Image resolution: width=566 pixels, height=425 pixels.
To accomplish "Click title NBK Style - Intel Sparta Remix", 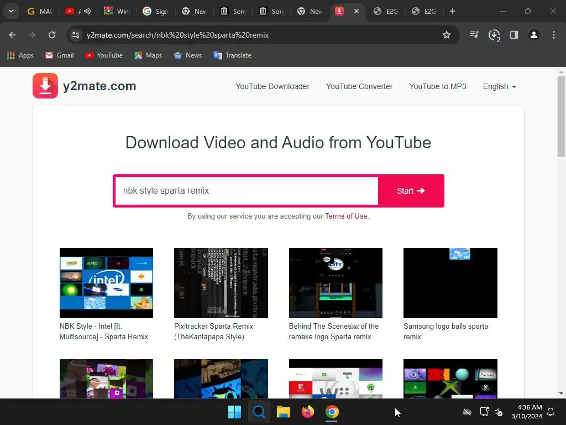I will click(104, 331).
